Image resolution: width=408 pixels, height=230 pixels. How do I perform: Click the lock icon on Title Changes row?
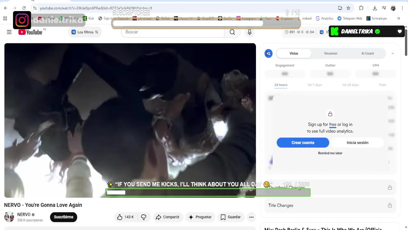(x=390, y=205)
